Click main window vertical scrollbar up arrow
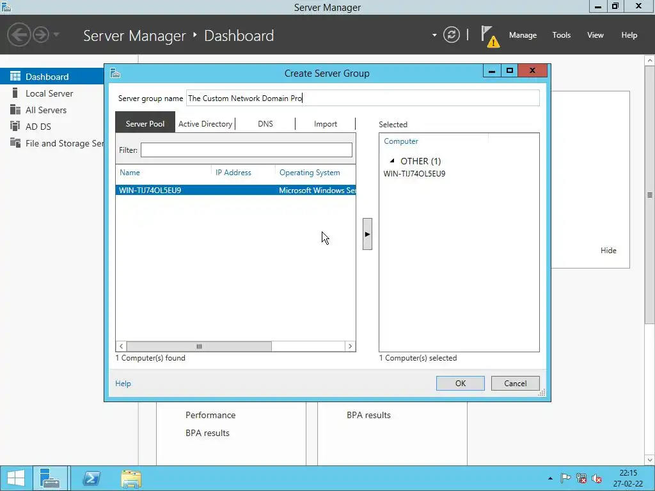Image resolution: width=655 pixels, height=491 pixels. (x=650, y=61)
